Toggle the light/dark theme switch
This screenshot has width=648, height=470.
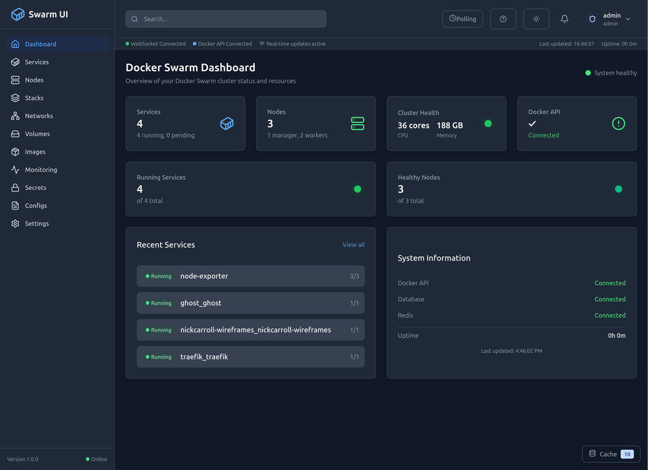click(536, 18)
